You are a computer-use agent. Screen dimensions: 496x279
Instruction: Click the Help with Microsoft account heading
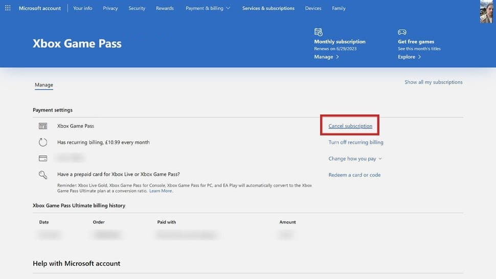point(77,264)
